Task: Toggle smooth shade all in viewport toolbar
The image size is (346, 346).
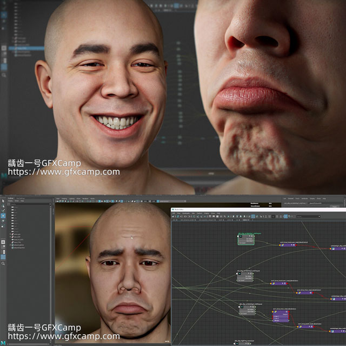Action: pos(102,201)
